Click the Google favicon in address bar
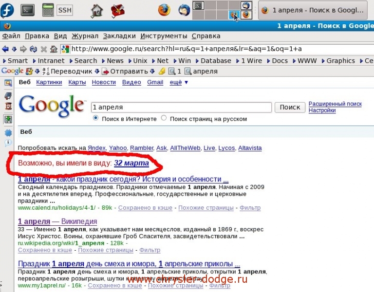Image resolution: width=374 pixels, height=292 pixels. 65,49
